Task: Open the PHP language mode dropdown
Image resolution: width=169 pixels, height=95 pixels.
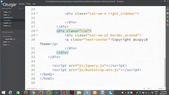Action: click(x=150, y=88)
